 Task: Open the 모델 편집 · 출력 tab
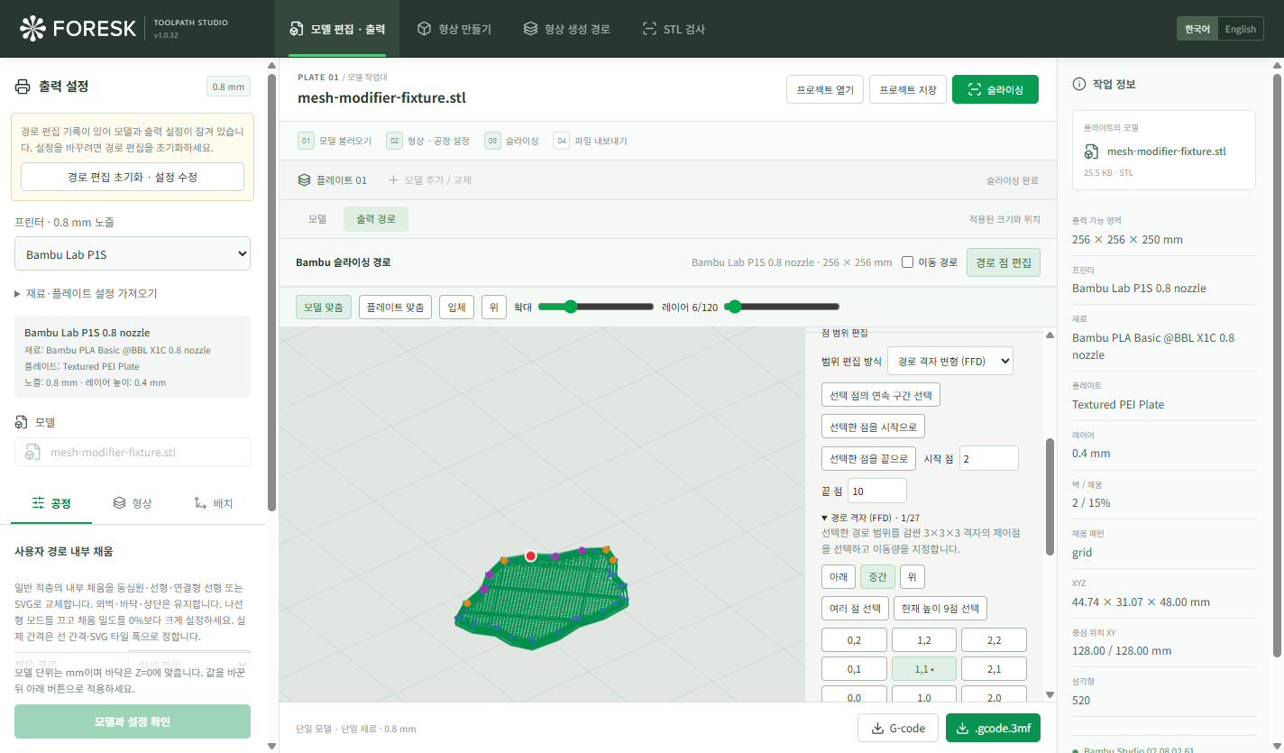(x=337, y=29)
